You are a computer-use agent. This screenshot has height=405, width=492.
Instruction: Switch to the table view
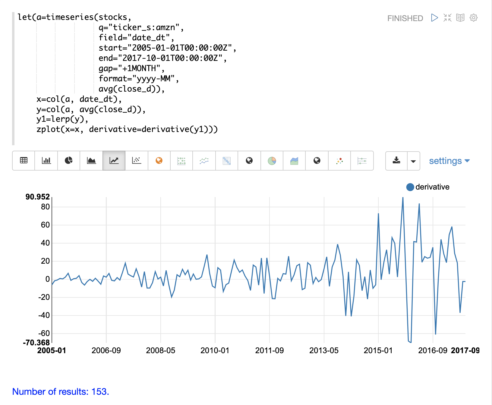[24, 161]
